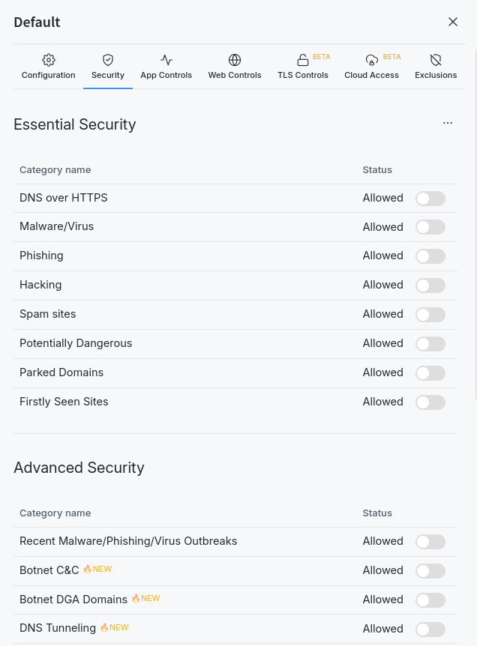Open the Cloud Access cloud icon
The width and height of the screenshot is (477, 646).
pyautogui.click(x=372, y=60)
